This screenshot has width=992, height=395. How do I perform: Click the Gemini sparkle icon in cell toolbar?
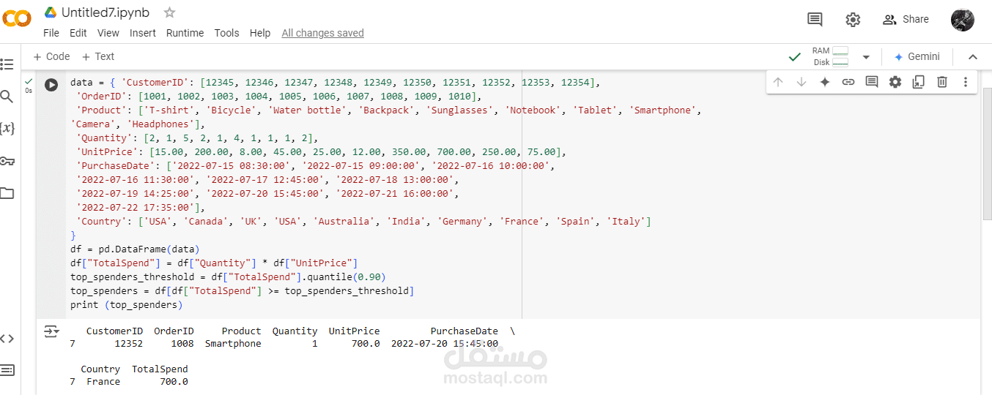click(x=825, y=82)
